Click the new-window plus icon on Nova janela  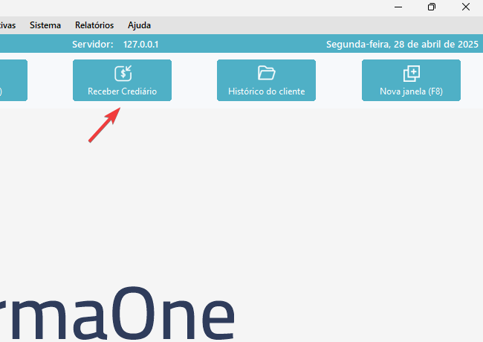pos(412,74)
